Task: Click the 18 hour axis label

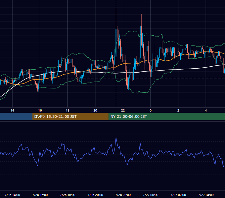Action: click(67, 111)
